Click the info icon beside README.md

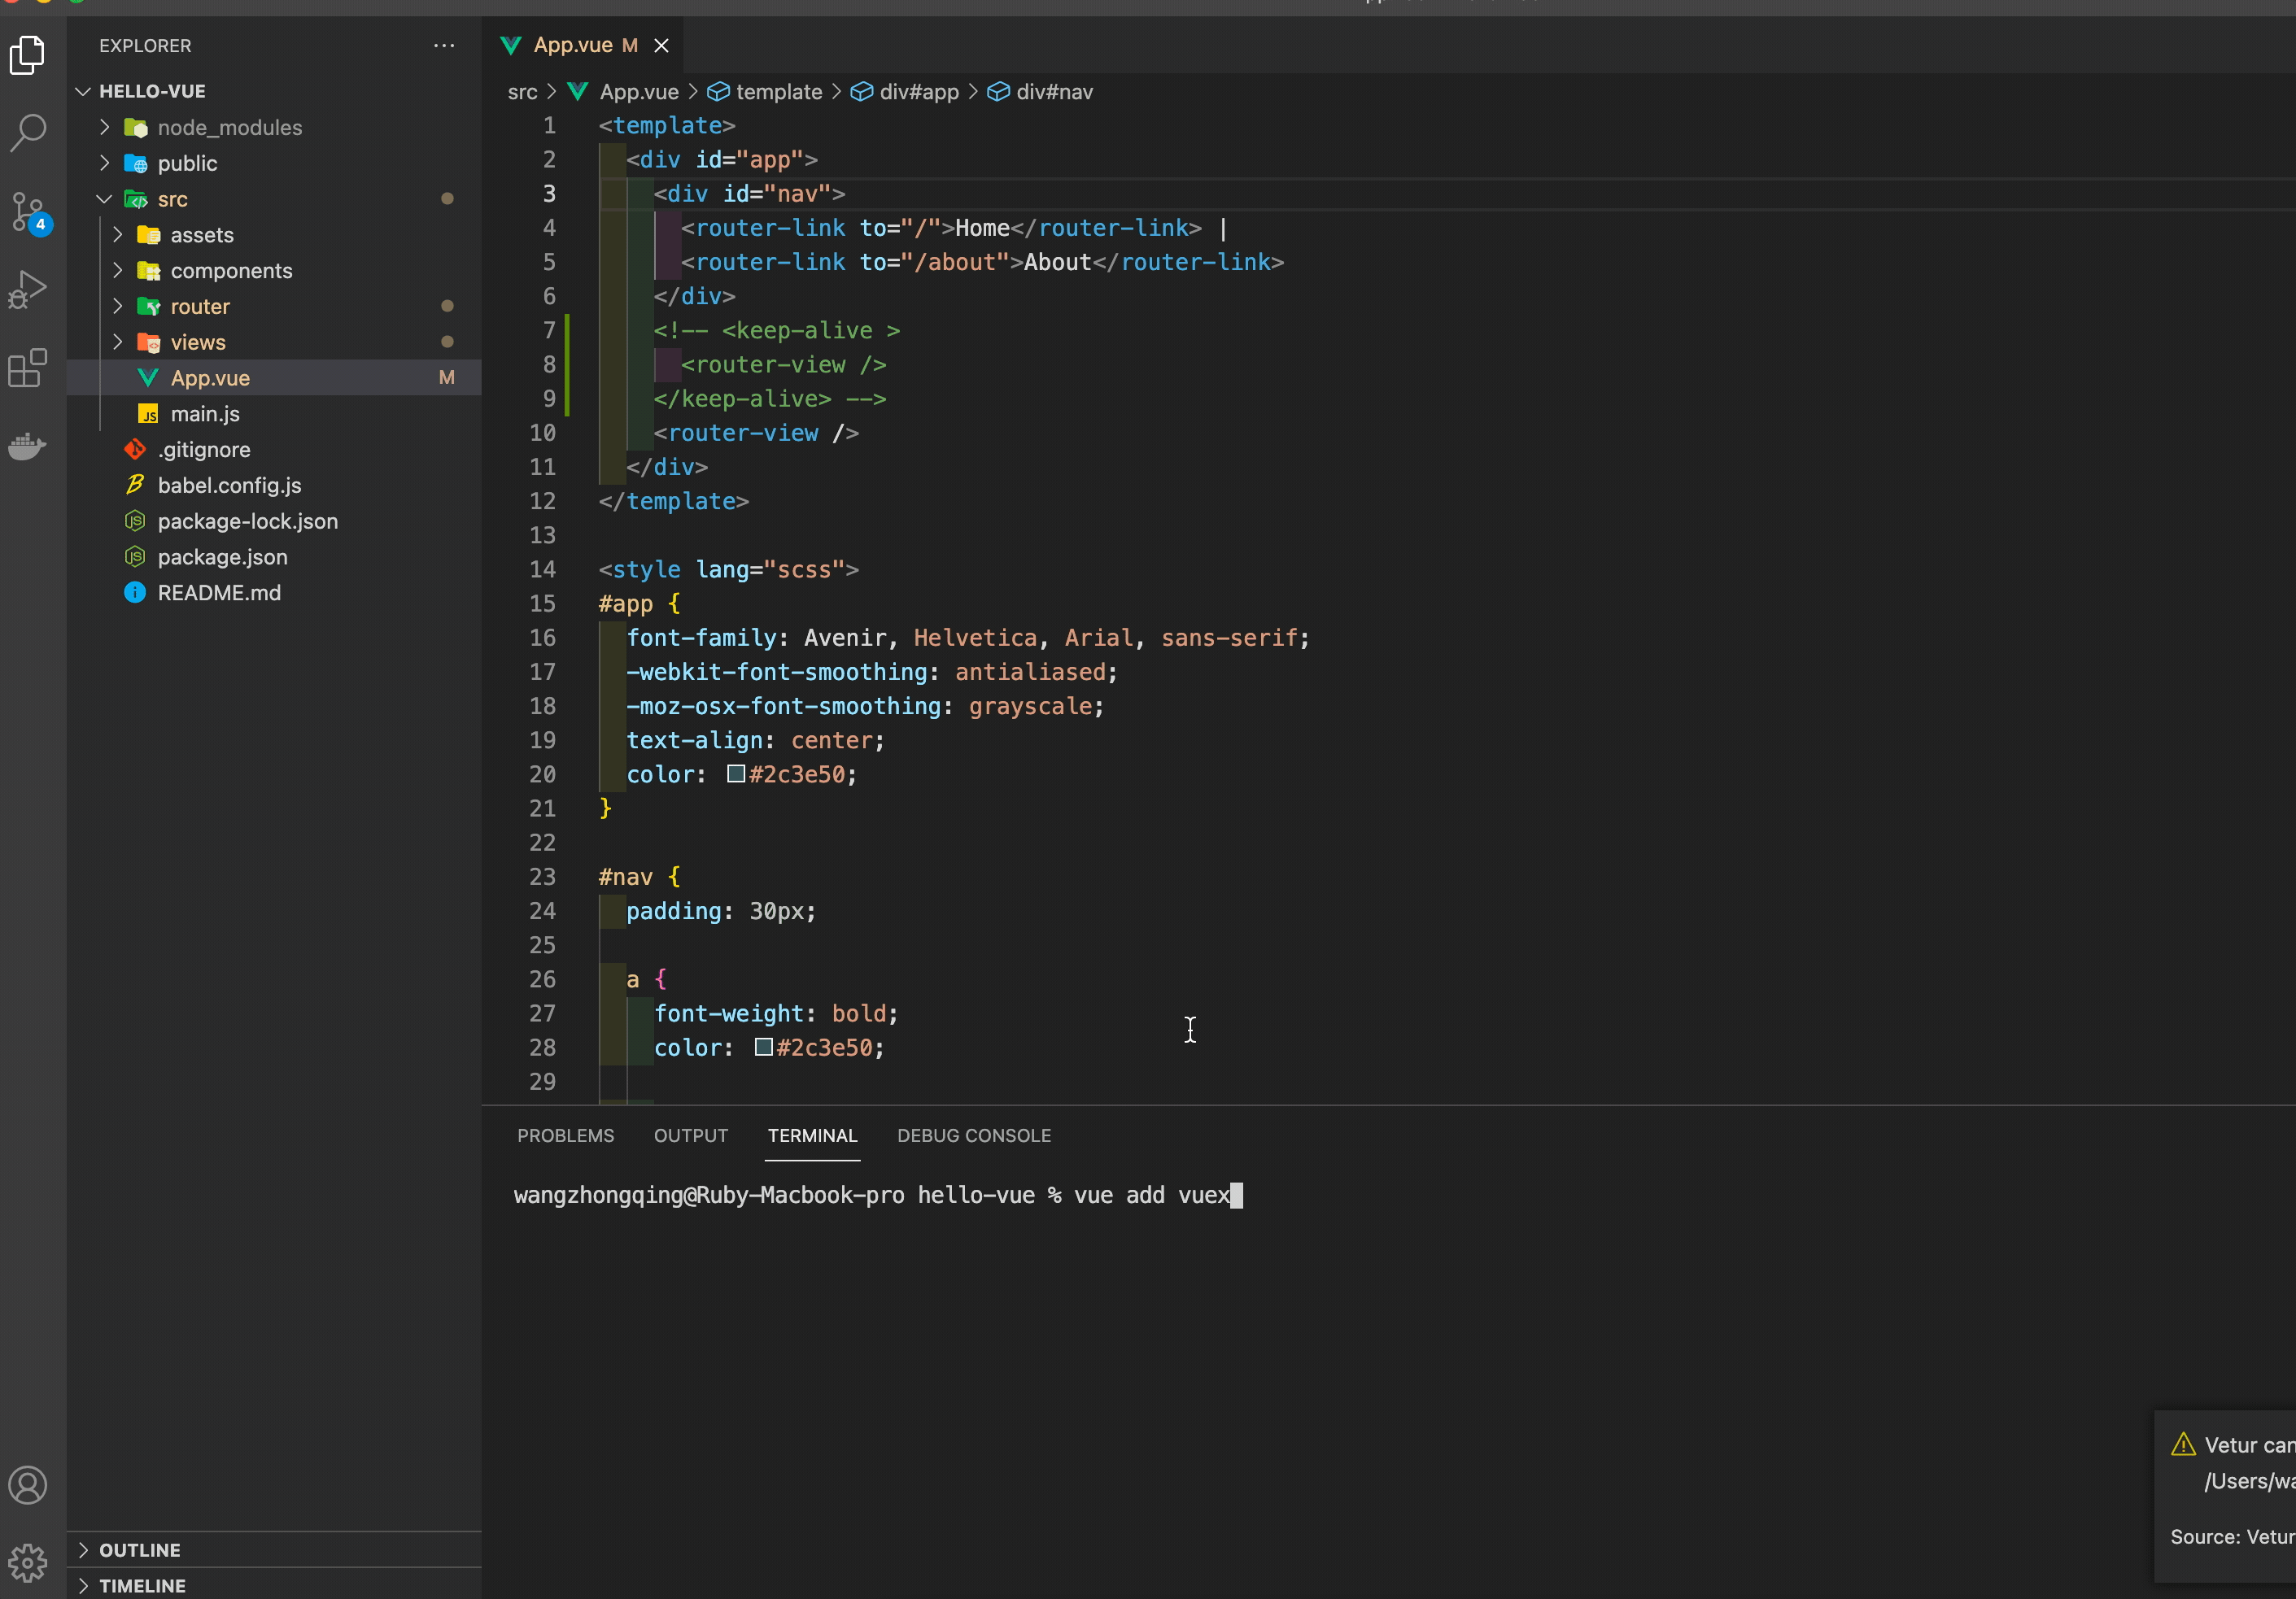[x=135, y=593]
